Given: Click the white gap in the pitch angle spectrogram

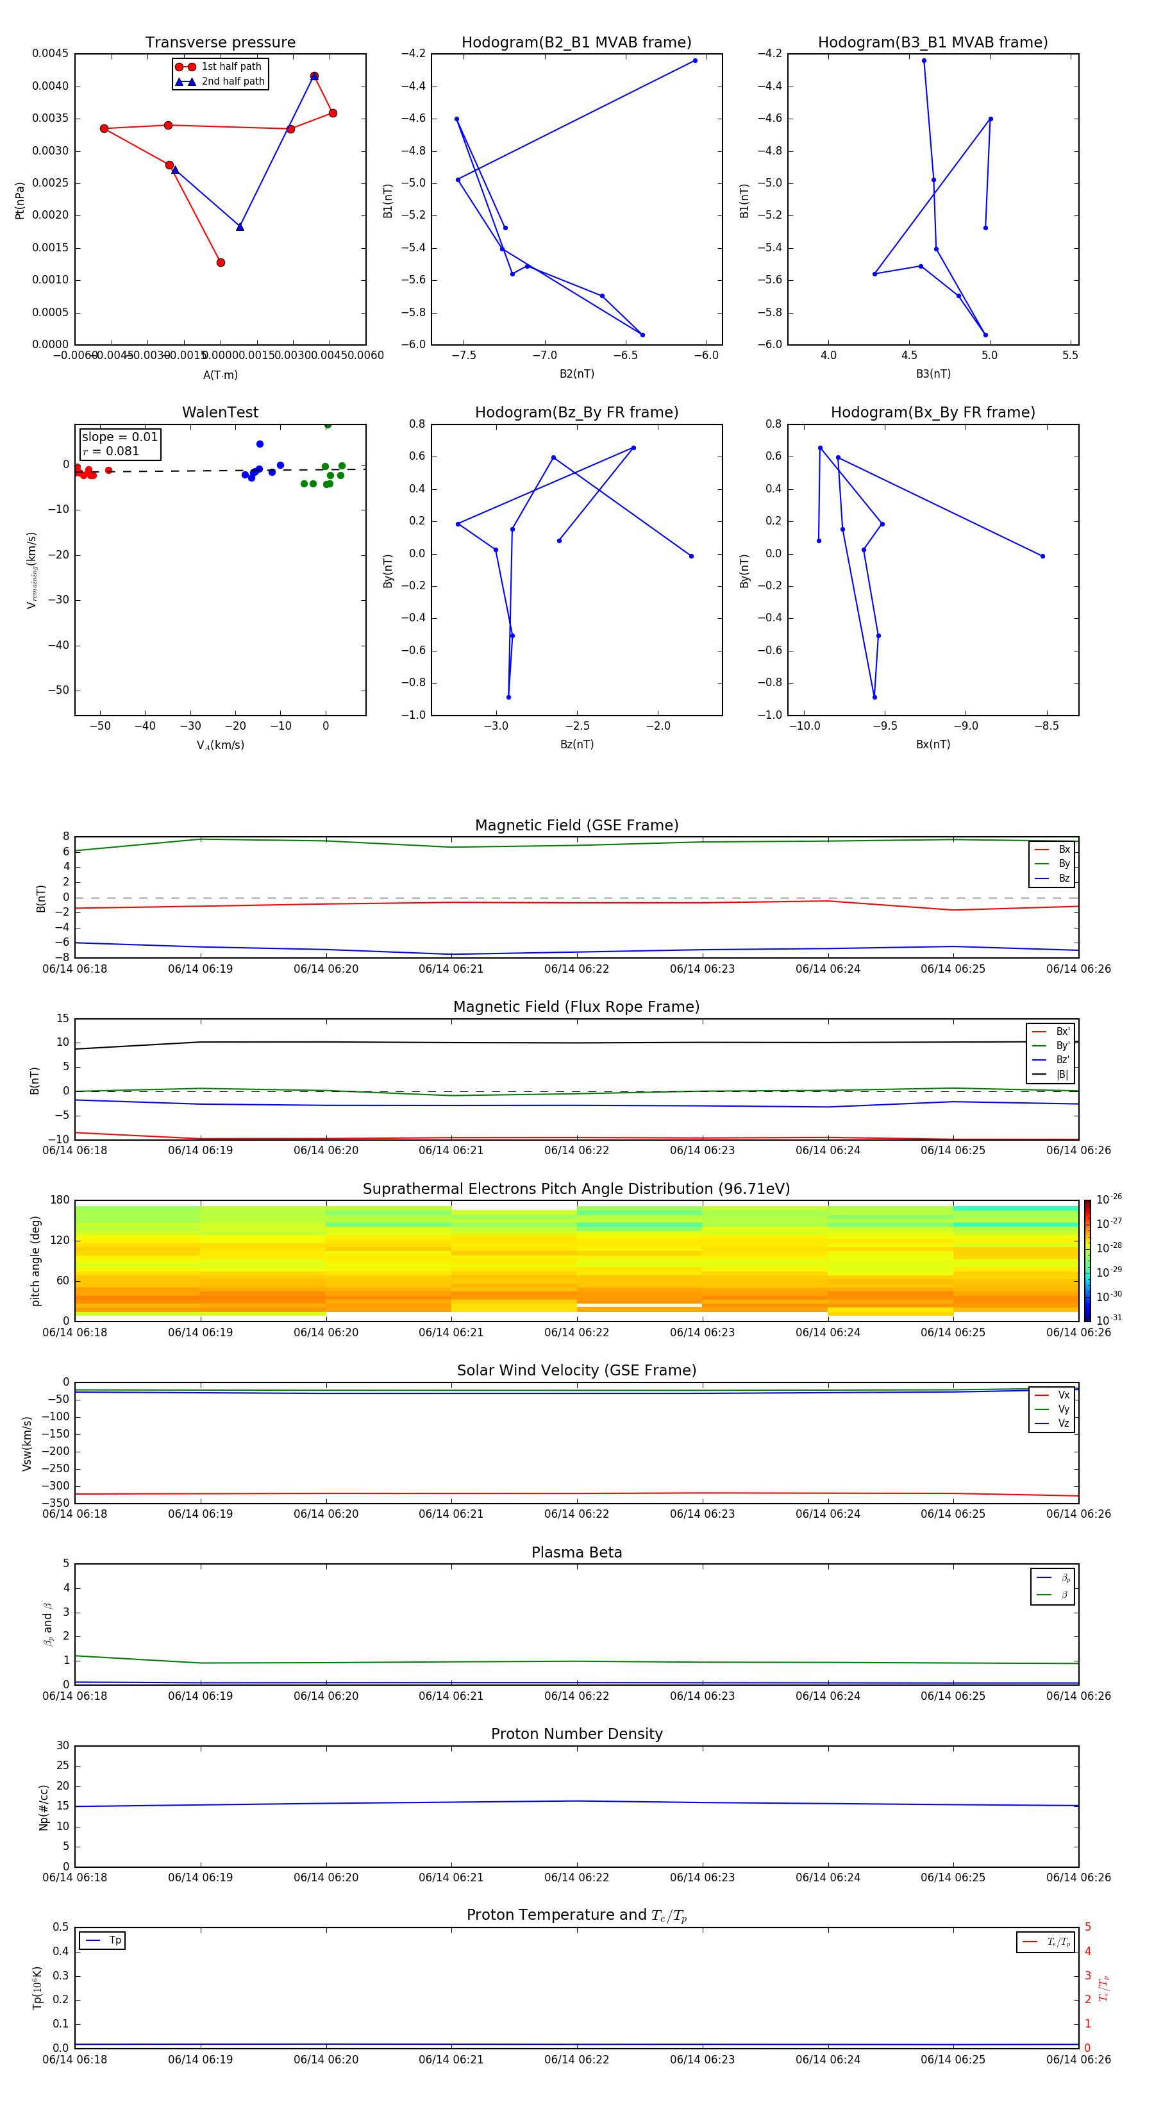Looking at the screenshot, I should [639, 1304].
